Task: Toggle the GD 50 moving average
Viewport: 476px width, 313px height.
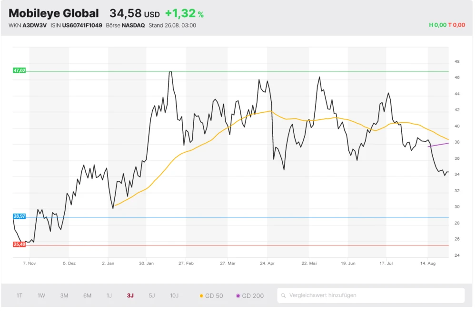Action: pyautogui.click(x=211, y=296)
